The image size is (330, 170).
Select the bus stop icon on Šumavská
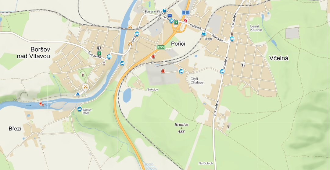tap(109, 57)
